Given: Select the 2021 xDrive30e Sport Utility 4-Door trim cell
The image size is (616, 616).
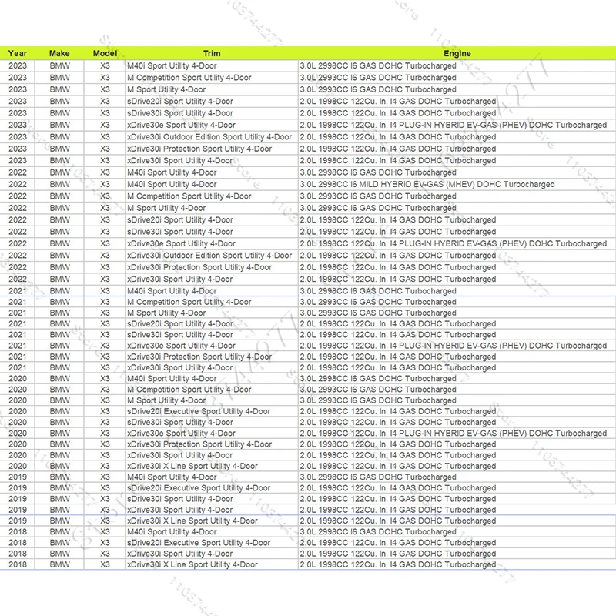Looking at the screenshot, I should point(212,346).
